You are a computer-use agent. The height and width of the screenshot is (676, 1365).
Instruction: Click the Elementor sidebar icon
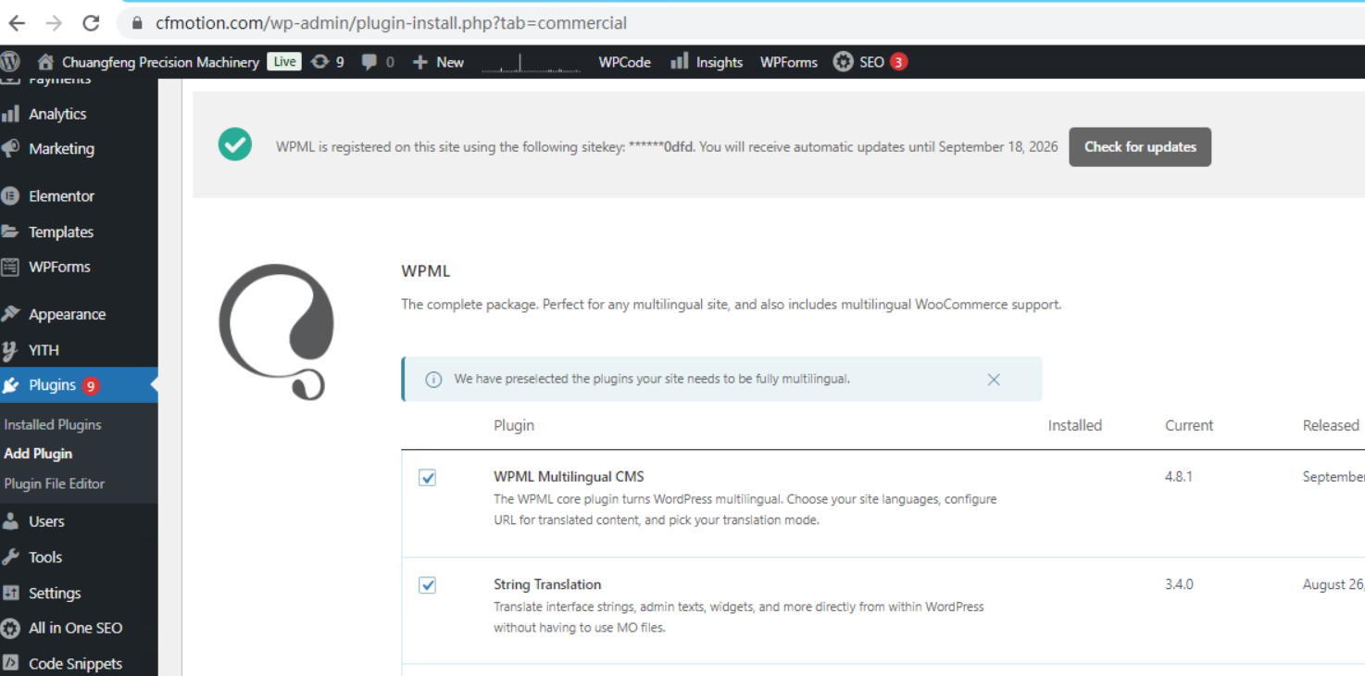click(10, 196)
